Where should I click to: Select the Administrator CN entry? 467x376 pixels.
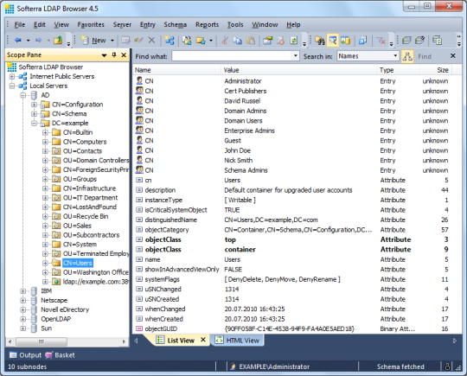(292, 81)
